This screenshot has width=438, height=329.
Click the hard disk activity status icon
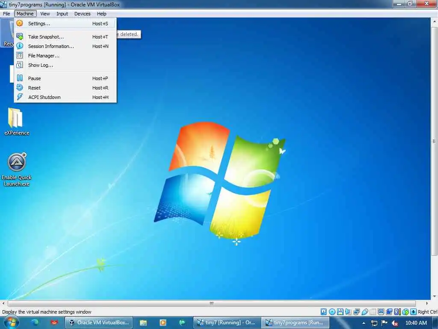pos(324,312)
